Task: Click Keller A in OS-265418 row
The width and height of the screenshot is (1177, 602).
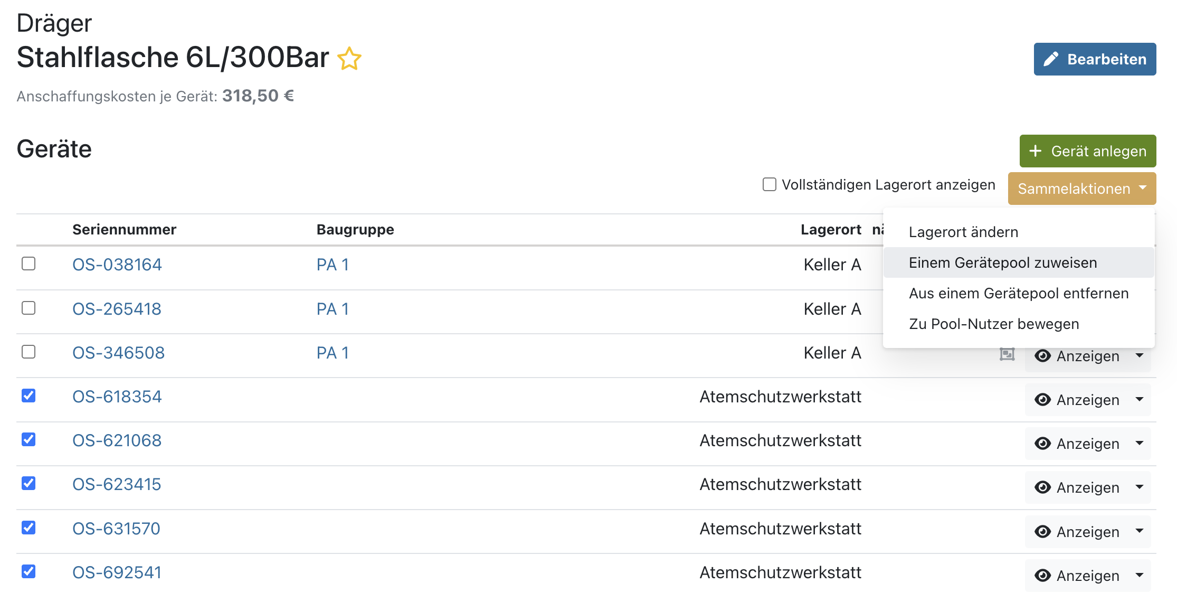Action: [832, 309]
